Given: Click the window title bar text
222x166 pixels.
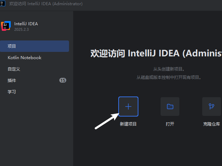Looking at the screenshot, I should (x=46, y=4).
